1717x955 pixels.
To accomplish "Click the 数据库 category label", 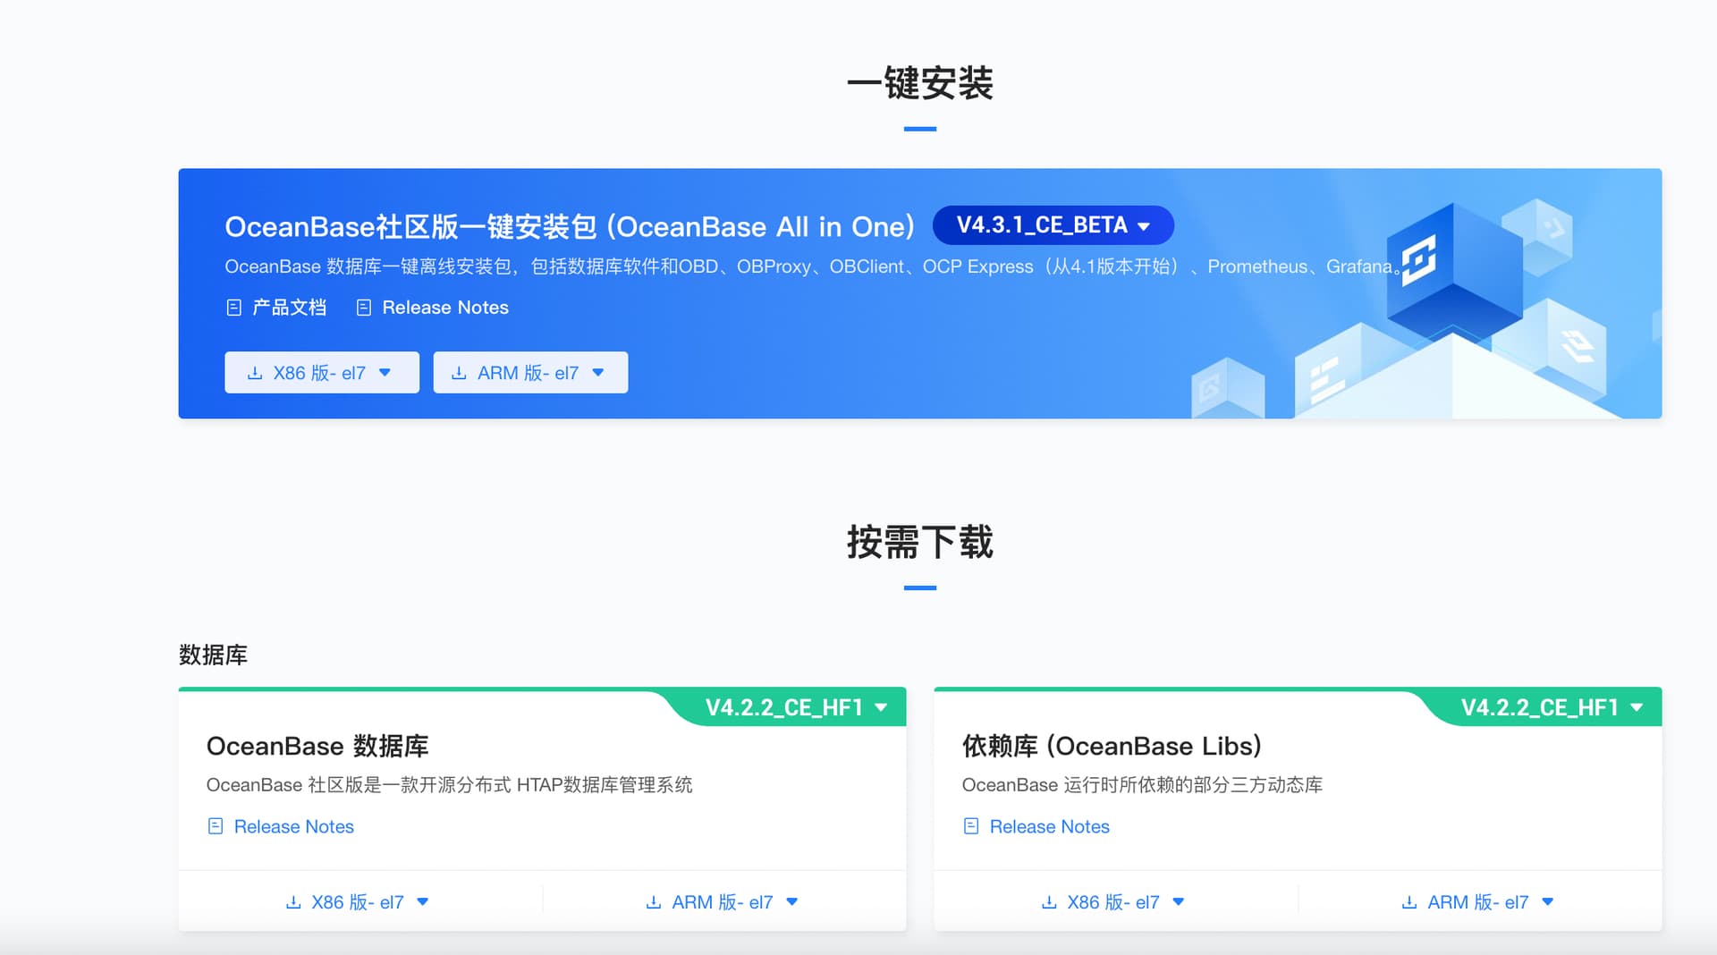I will (213, 655).
